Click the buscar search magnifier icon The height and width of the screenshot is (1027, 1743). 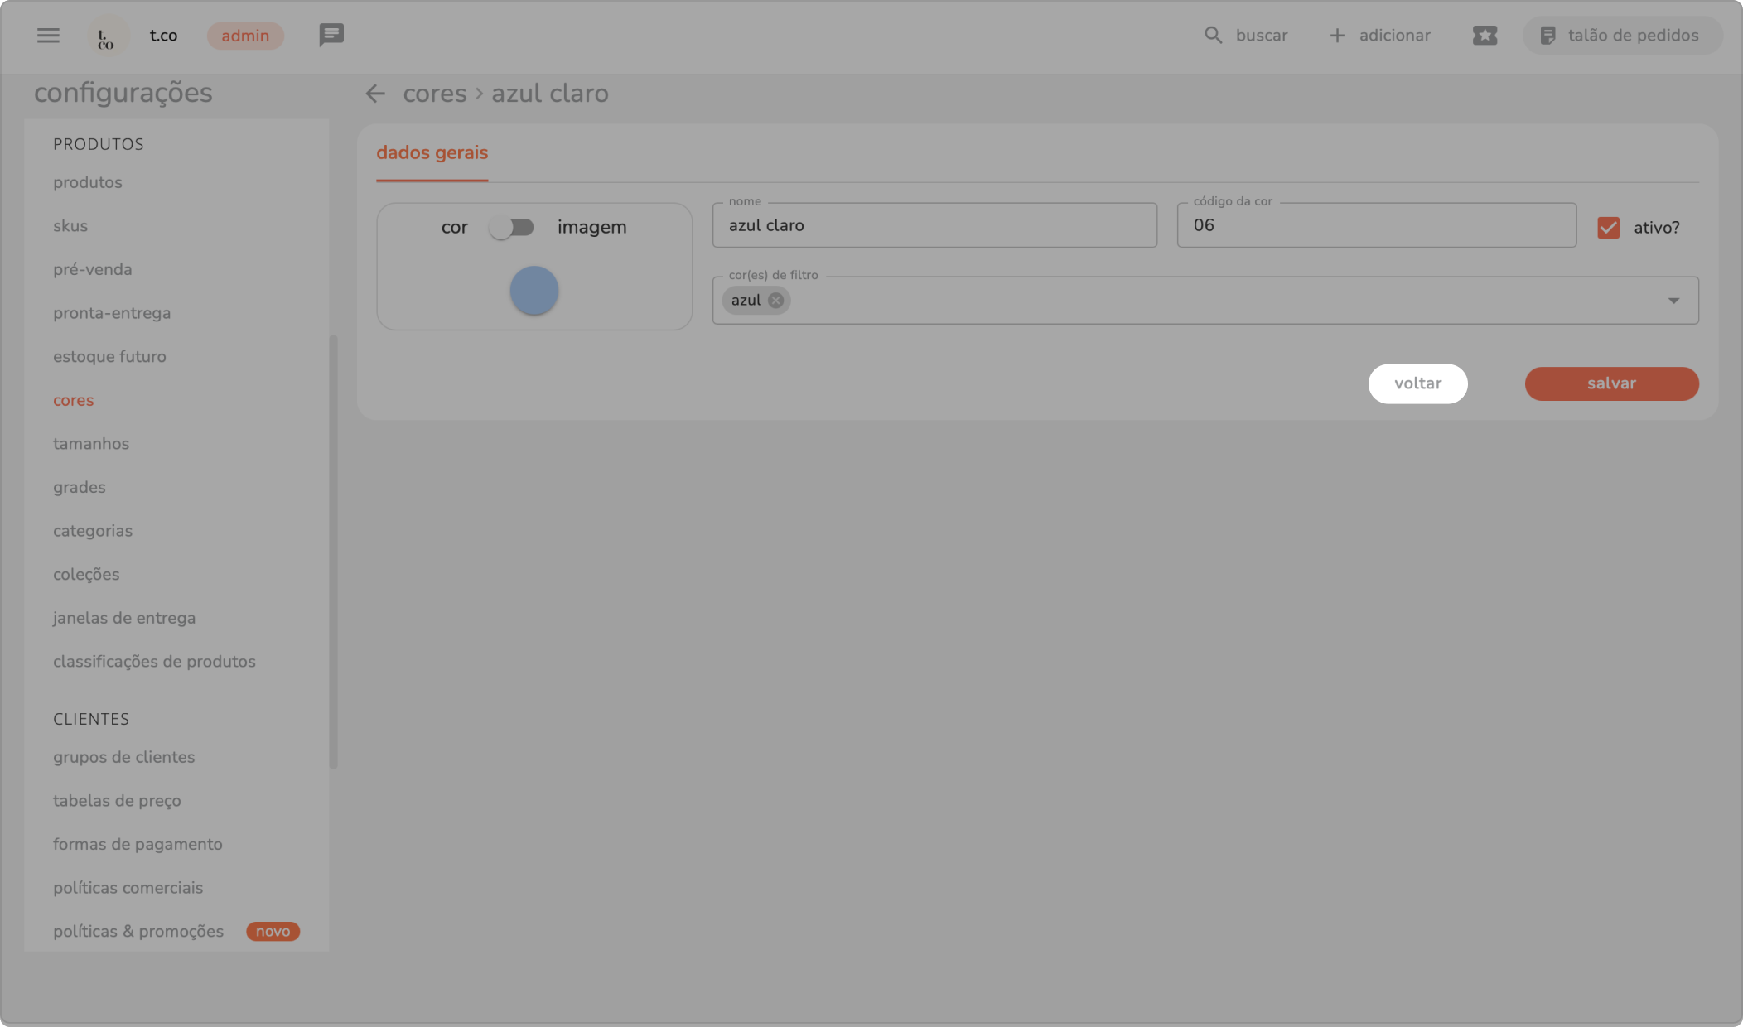(1213, 36)
